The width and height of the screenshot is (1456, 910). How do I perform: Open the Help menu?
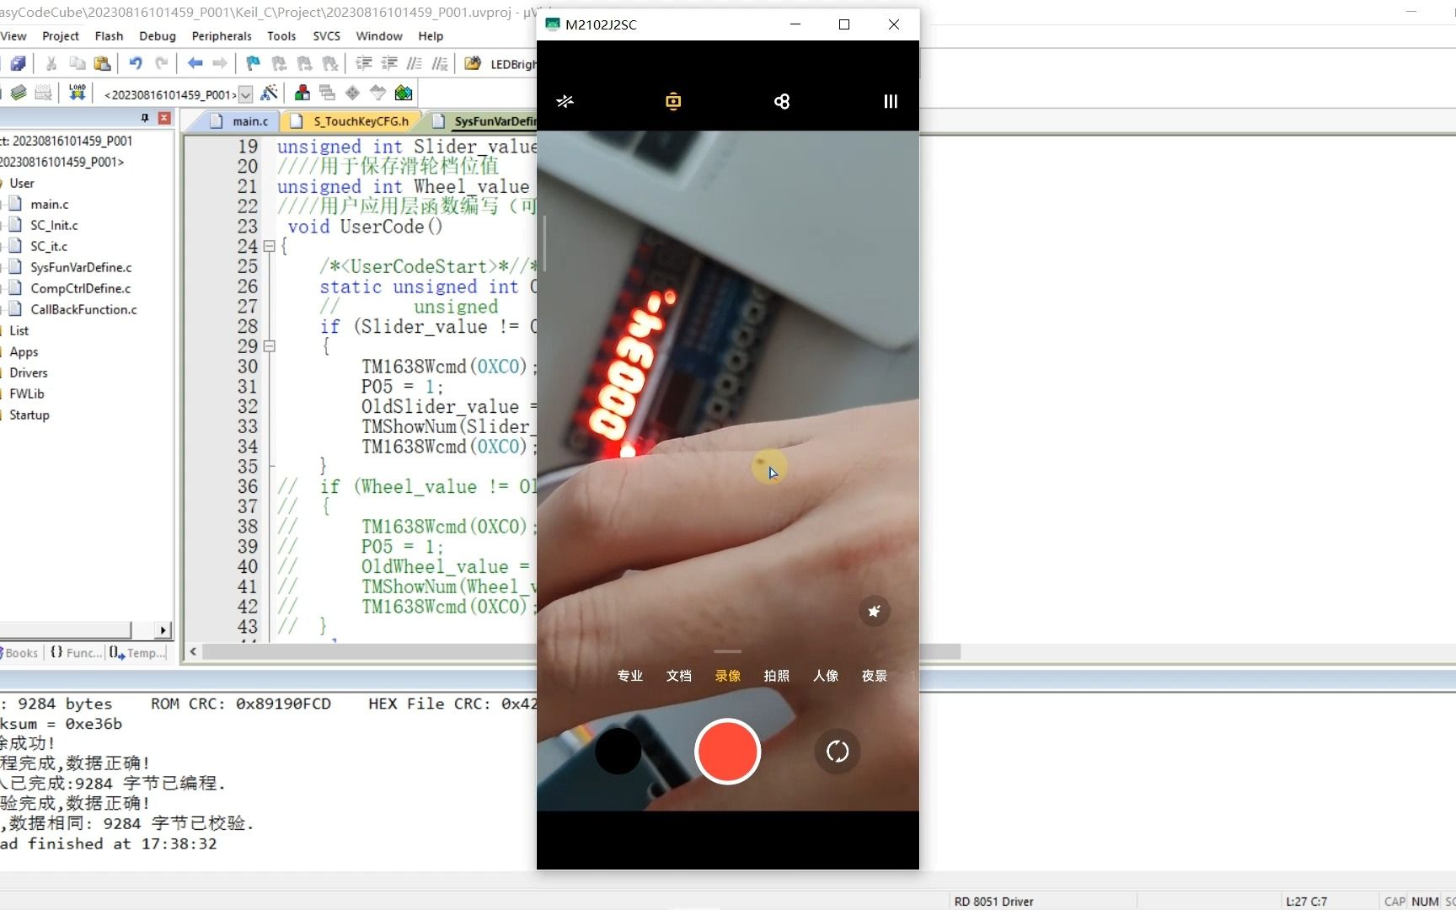pyautogui.click(x=431, y=36)
